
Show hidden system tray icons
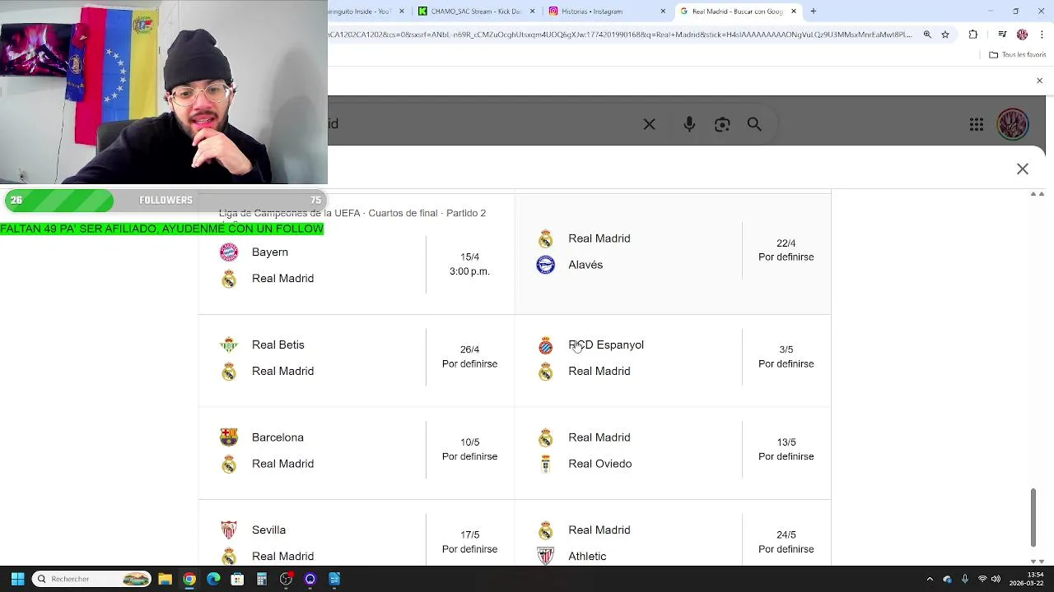pyautogui.click(x=930, y=579)
